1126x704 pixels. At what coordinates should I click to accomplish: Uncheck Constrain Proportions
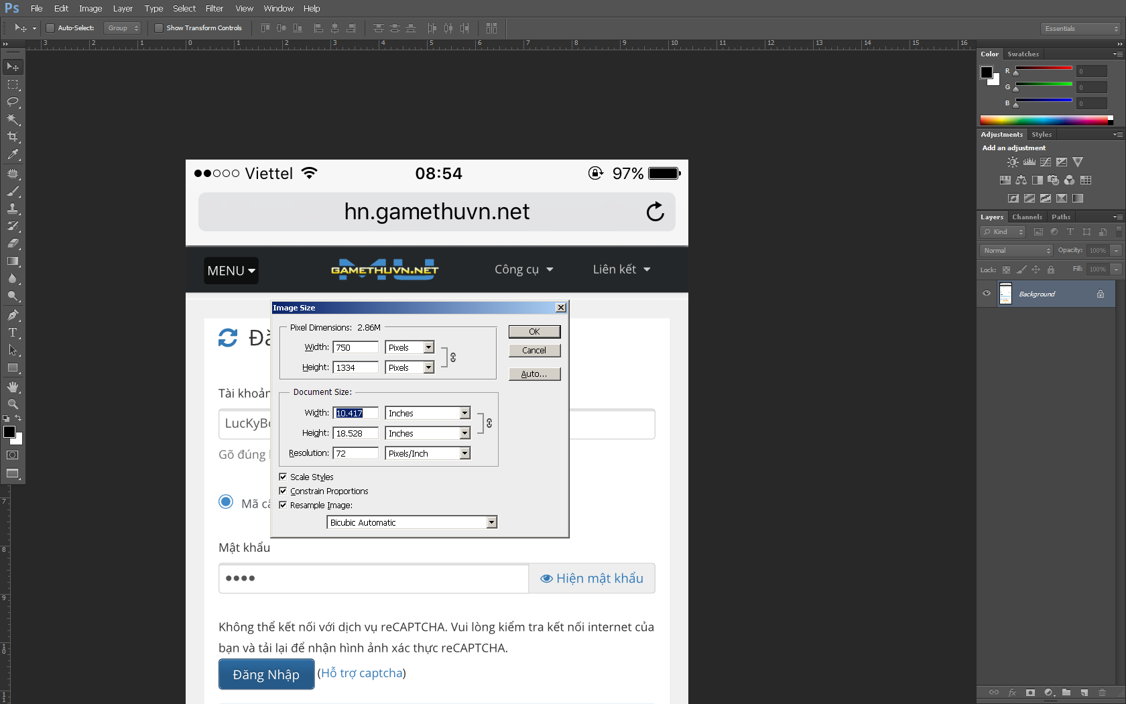pyautogui.click(x=283, y=491)
